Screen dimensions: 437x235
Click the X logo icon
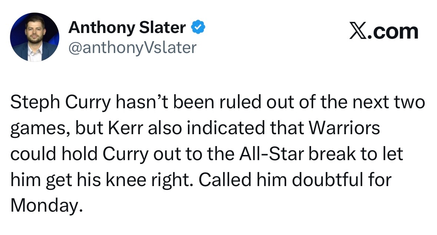357,32
